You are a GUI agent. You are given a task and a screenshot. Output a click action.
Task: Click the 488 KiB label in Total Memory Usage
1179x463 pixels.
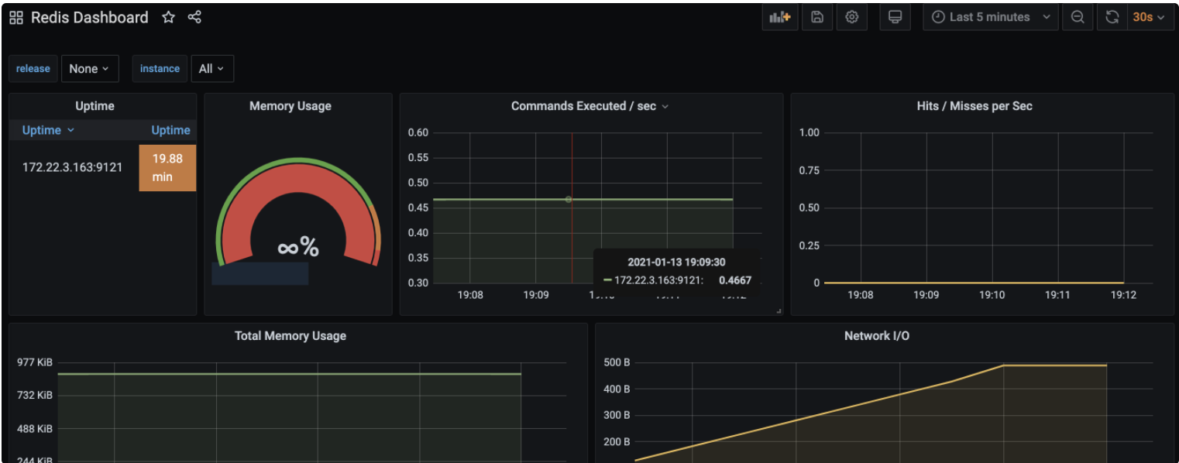pos(35,428)
